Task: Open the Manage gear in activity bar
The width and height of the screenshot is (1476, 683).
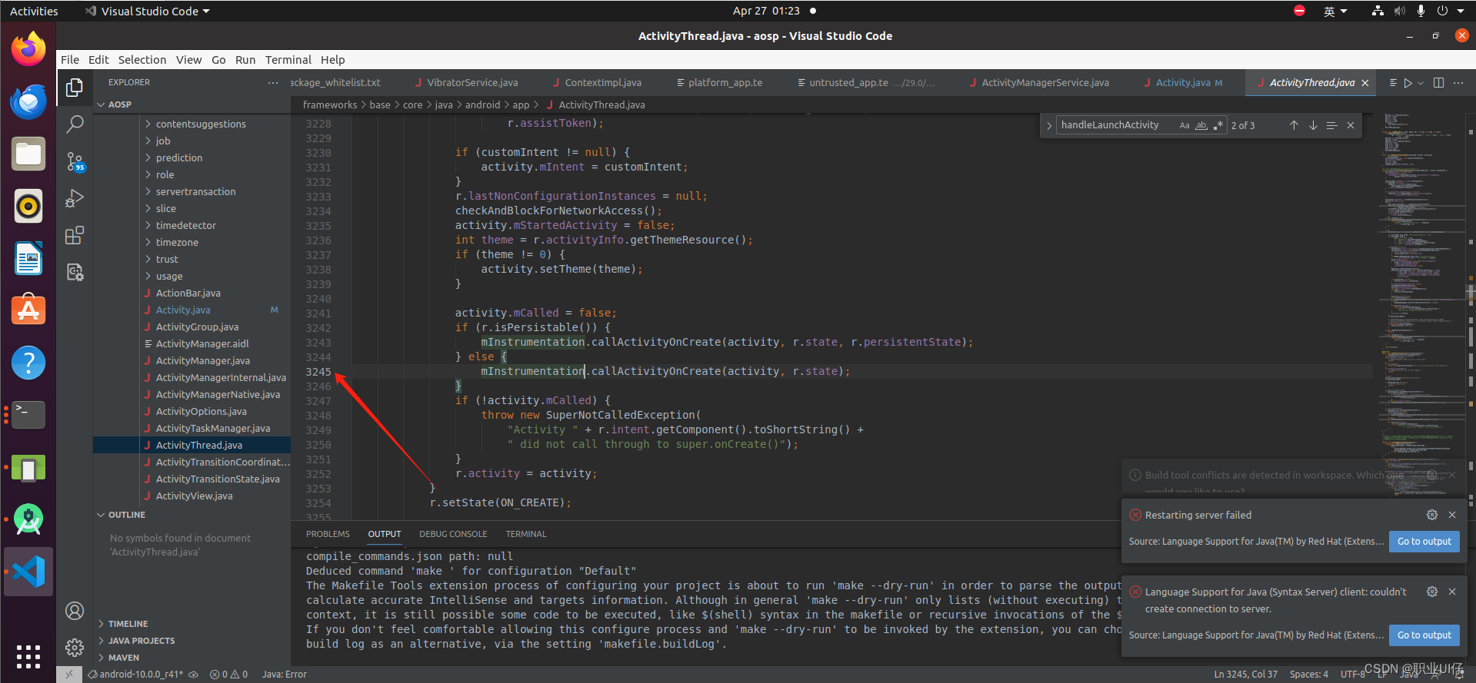Action: (x=75, y=648)
